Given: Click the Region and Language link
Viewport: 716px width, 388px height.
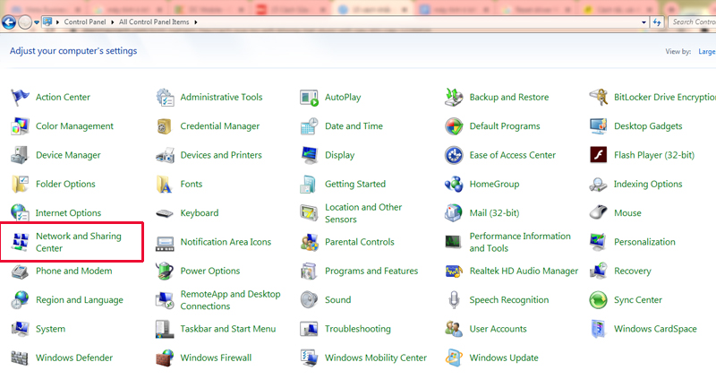Looking at the screenshot, I should pos(80,300).
